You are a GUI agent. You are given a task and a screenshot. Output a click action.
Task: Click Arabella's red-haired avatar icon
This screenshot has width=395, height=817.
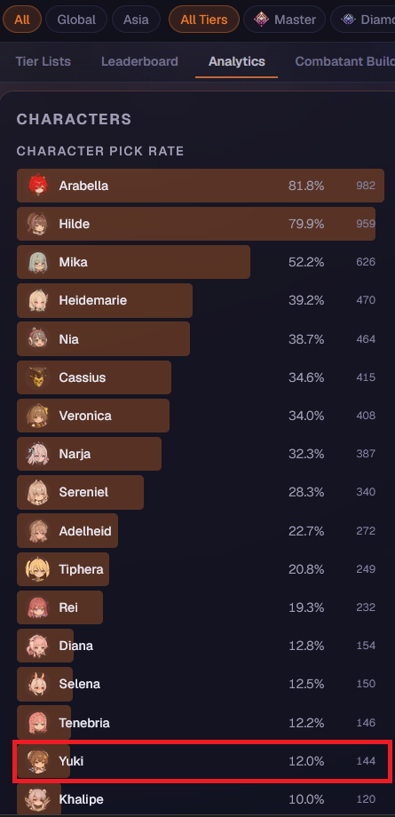point(38,186)
